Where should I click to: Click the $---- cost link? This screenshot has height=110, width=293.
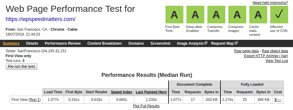pos(278,100)
